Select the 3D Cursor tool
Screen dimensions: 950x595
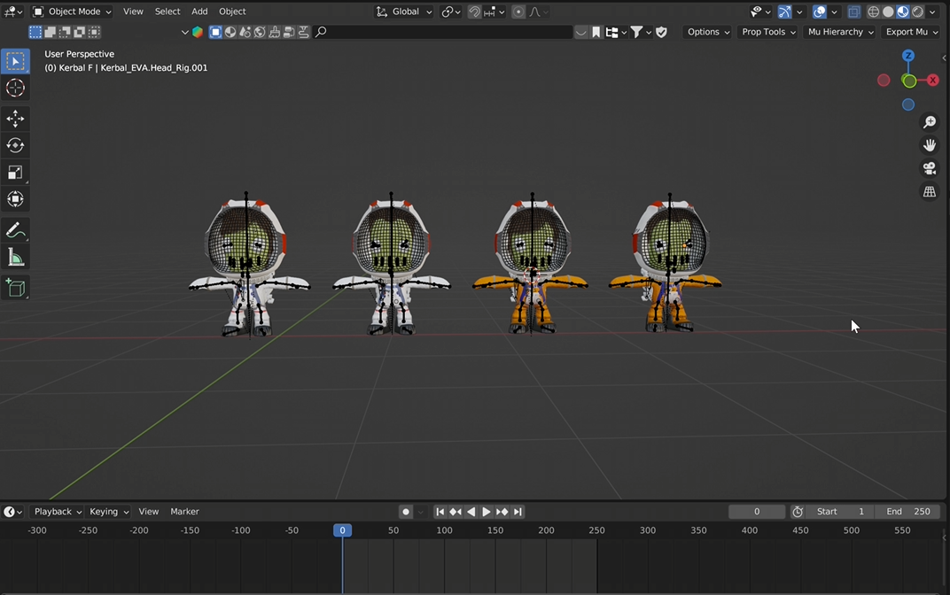[x=15, y=88]
